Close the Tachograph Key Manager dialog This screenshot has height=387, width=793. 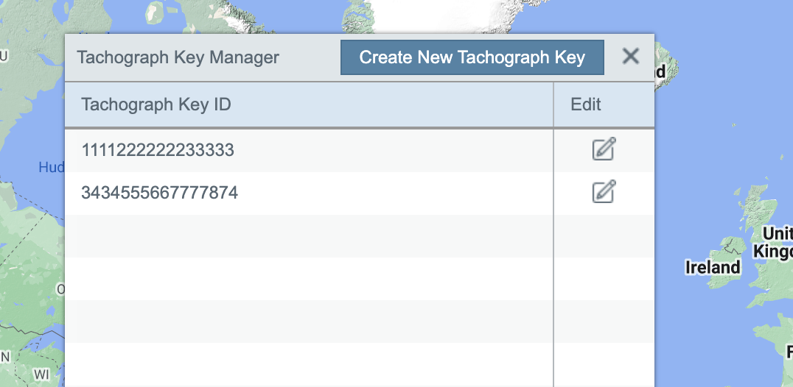point(630,57)
